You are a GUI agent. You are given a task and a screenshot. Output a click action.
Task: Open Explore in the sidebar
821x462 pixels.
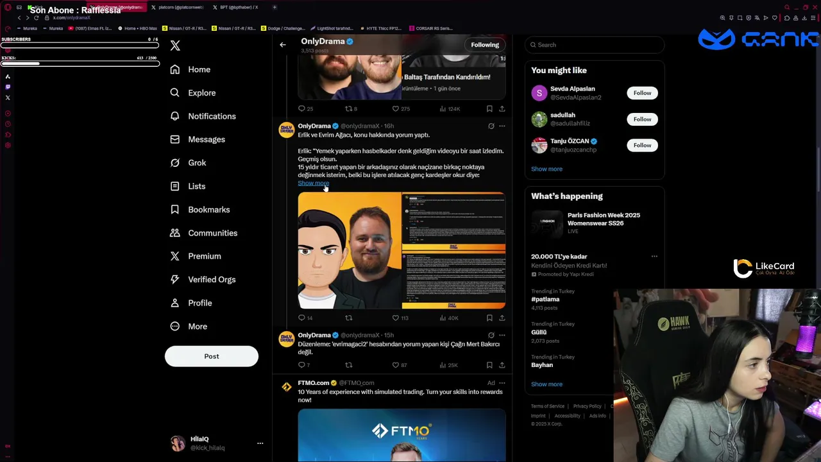[193, 93]
